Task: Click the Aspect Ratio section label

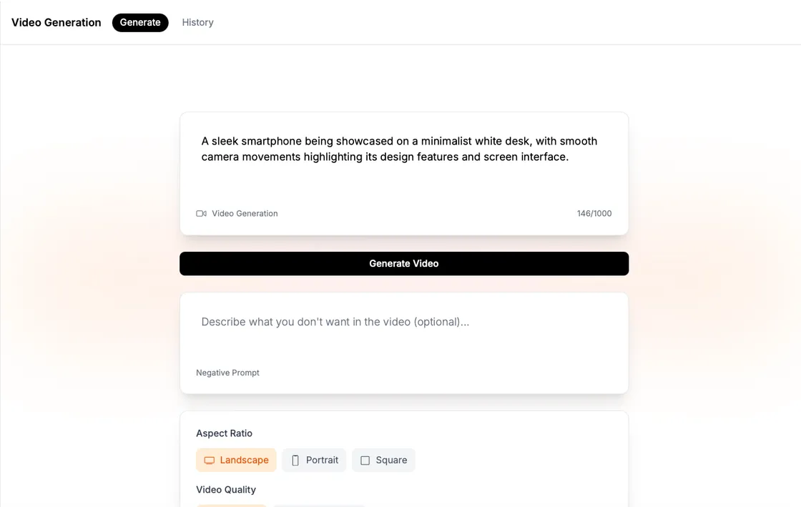Action: pos(224,433)
